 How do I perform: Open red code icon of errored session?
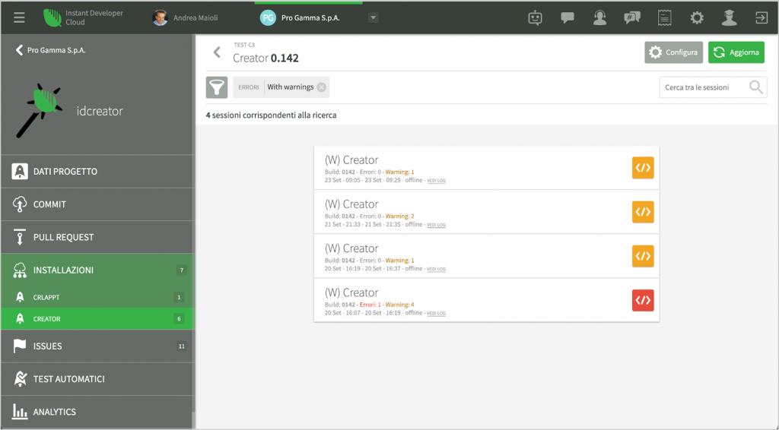pos(643,300)
